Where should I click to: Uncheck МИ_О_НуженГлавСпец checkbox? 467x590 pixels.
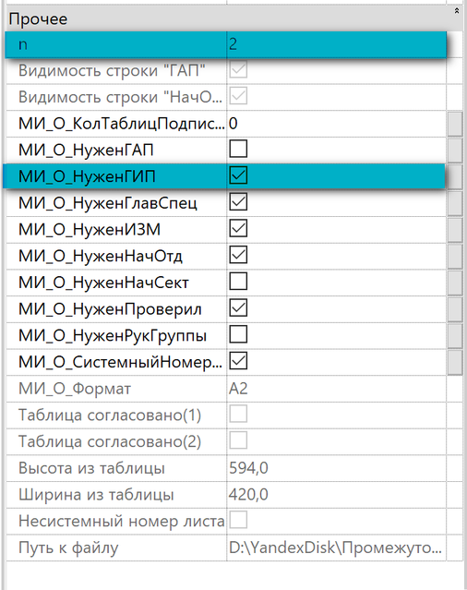(238, 202)
